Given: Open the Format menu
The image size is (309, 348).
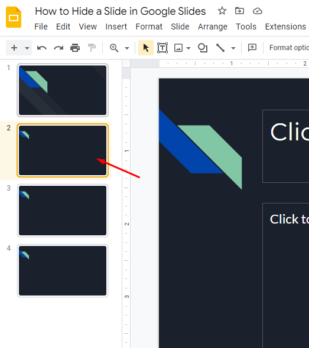Looking at the screenshot, I should click(149, 27).
